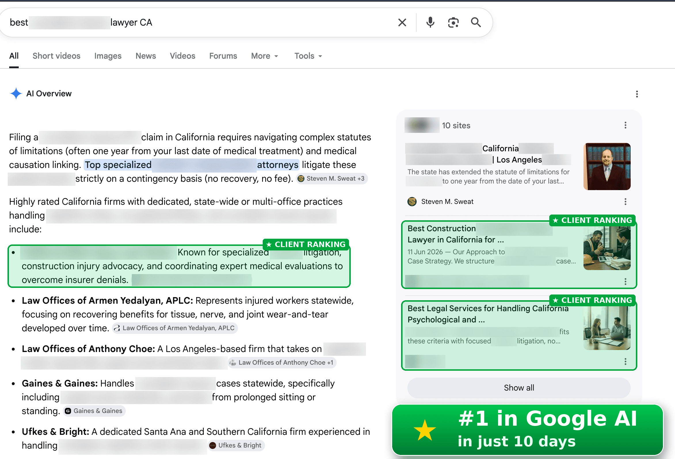Screen dimensions: 675x459
Task: Open Best Construction Lawyer in California result
Action: 456,234
